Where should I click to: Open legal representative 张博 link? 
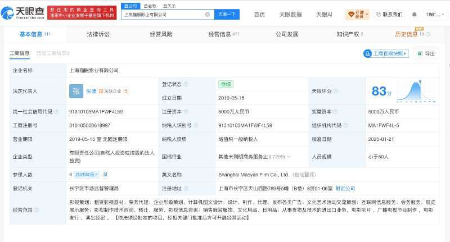[x=91, y=91]
